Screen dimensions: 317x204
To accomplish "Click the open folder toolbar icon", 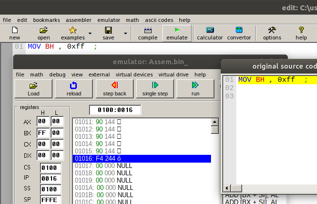I will pyautogui.click(x=44, y=30).
